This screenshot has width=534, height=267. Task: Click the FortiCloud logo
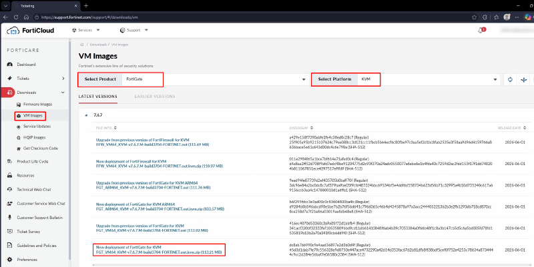30,31
